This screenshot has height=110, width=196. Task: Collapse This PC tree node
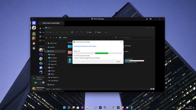click(46, 51)
